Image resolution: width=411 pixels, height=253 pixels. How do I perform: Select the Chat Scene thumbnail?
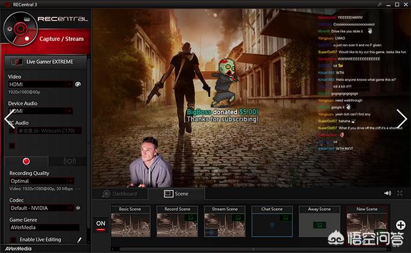pos(272,221)
